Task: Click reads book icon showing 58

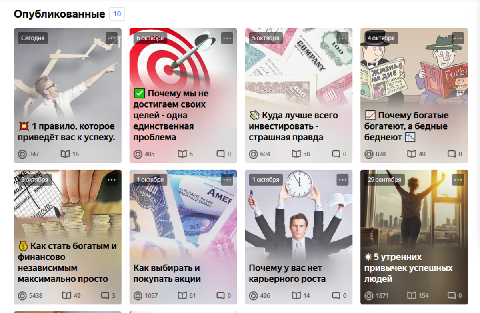Action: point(296,154)
